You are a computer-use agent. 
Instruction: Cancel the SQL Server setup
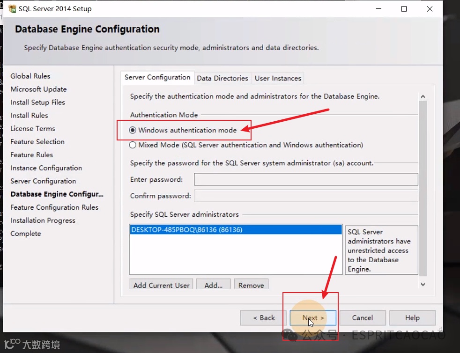[x=363, y=318]
